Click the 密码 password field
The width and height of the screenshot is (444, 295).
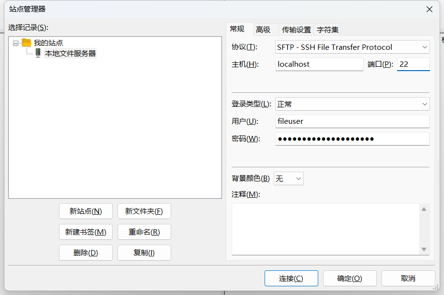click(x=352, y=139)
